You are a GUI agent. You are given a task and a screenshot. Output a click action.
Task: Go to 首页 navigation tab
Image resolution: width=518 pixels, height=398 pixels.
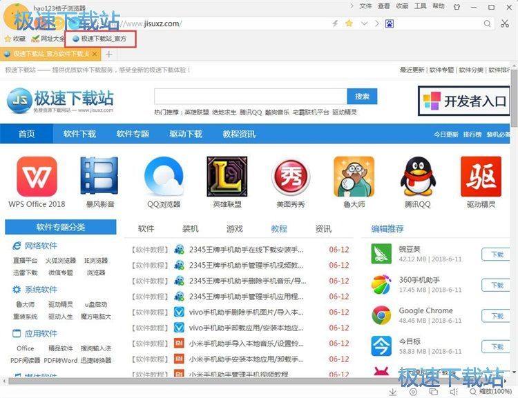tap(26, 134)
